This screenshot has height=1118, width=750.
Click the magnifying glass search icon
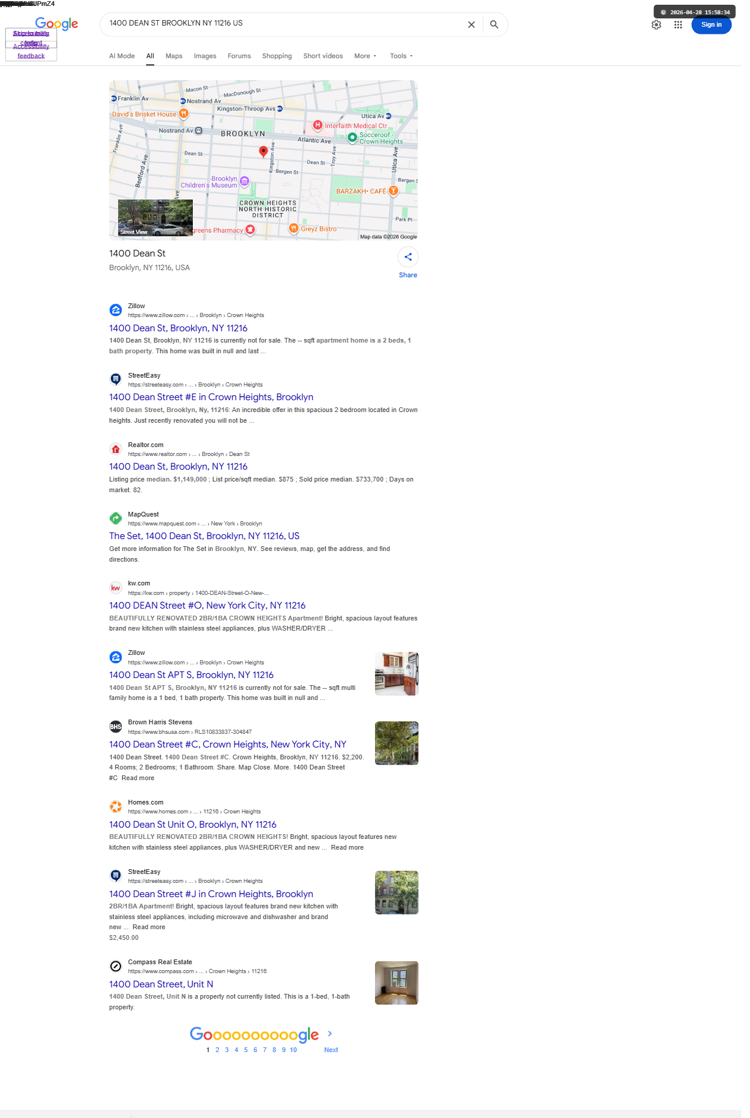coord(494,25)
